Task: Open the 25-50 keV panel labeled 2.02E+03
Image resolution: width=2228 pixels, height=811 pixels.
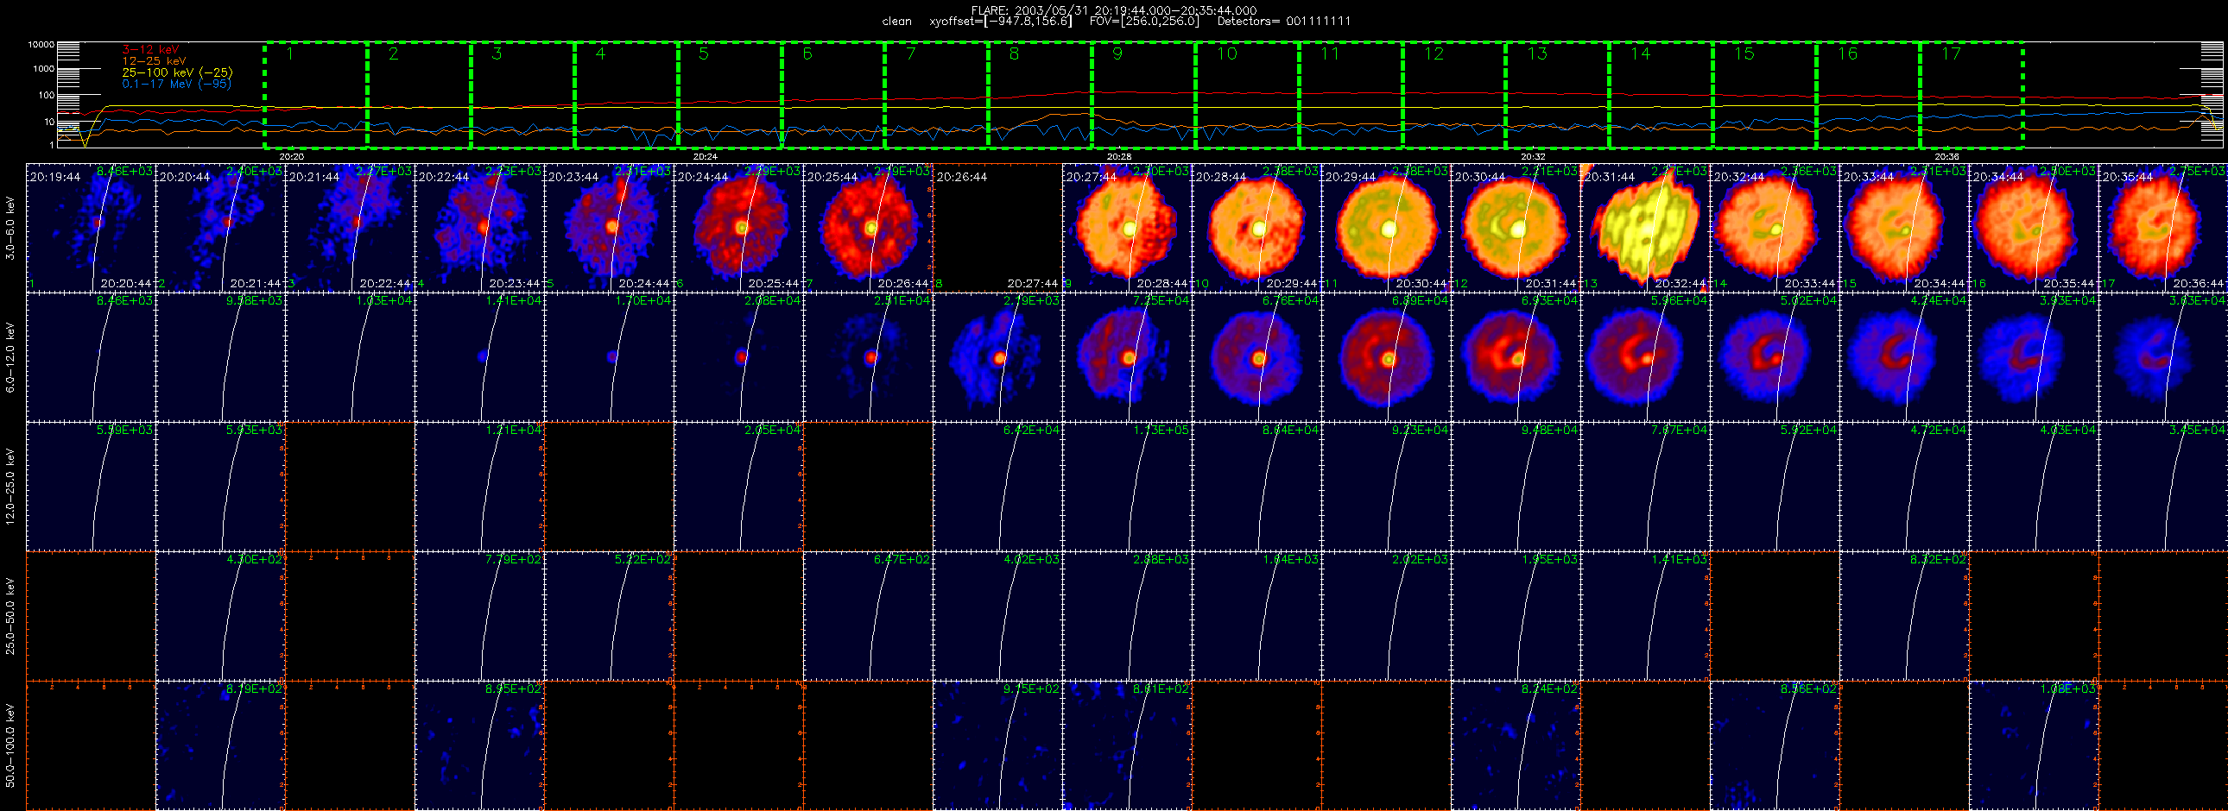Action: tap(1386, 616)
